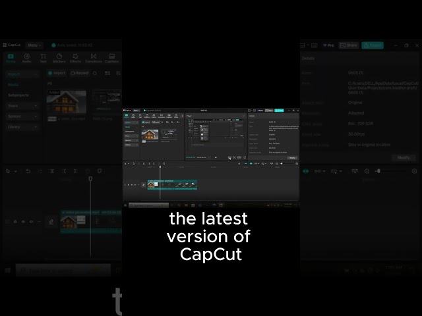Click the split tool icon in the background timeline toolbar
The width and height of the screenshot is (422, 316).
[x=52, y=171]
